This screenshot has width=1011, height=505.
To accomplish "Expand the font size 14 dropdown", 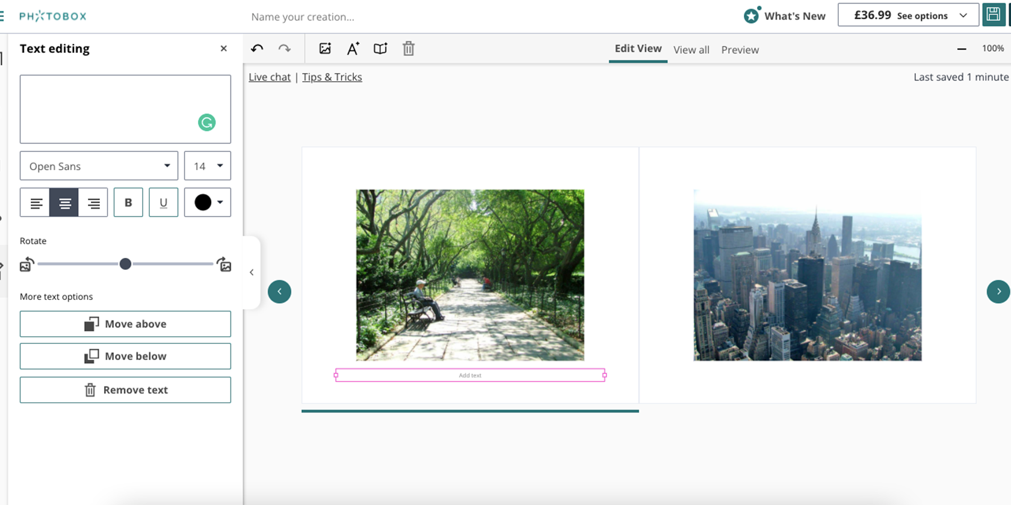I will [208, 166].
